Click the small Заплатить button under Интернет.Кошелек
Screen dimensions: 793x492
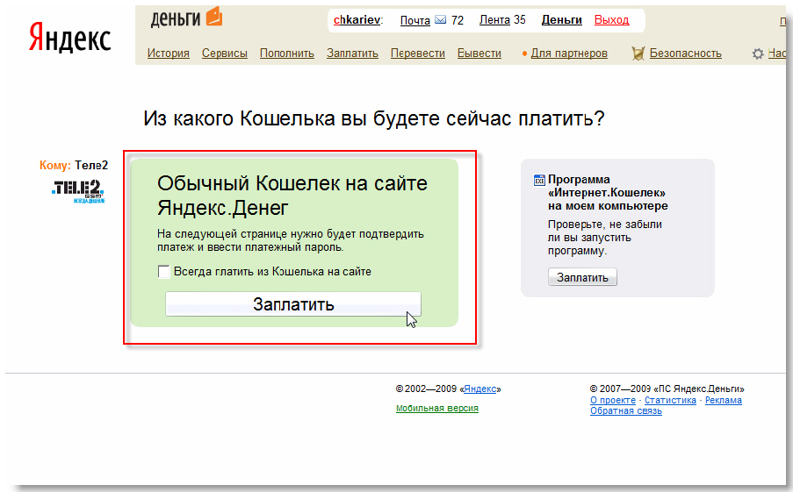pyautogui.click(x=582, y=277)
